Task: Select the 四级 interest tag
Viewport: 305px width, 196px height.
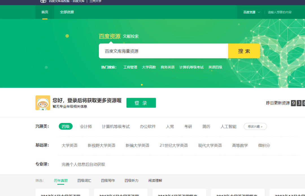Action: click(66, 127)
